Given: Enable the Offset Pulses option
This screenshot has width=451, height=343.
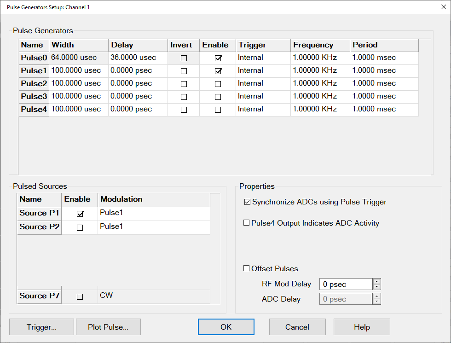Looking at the screenshot, I should point(246,268).
